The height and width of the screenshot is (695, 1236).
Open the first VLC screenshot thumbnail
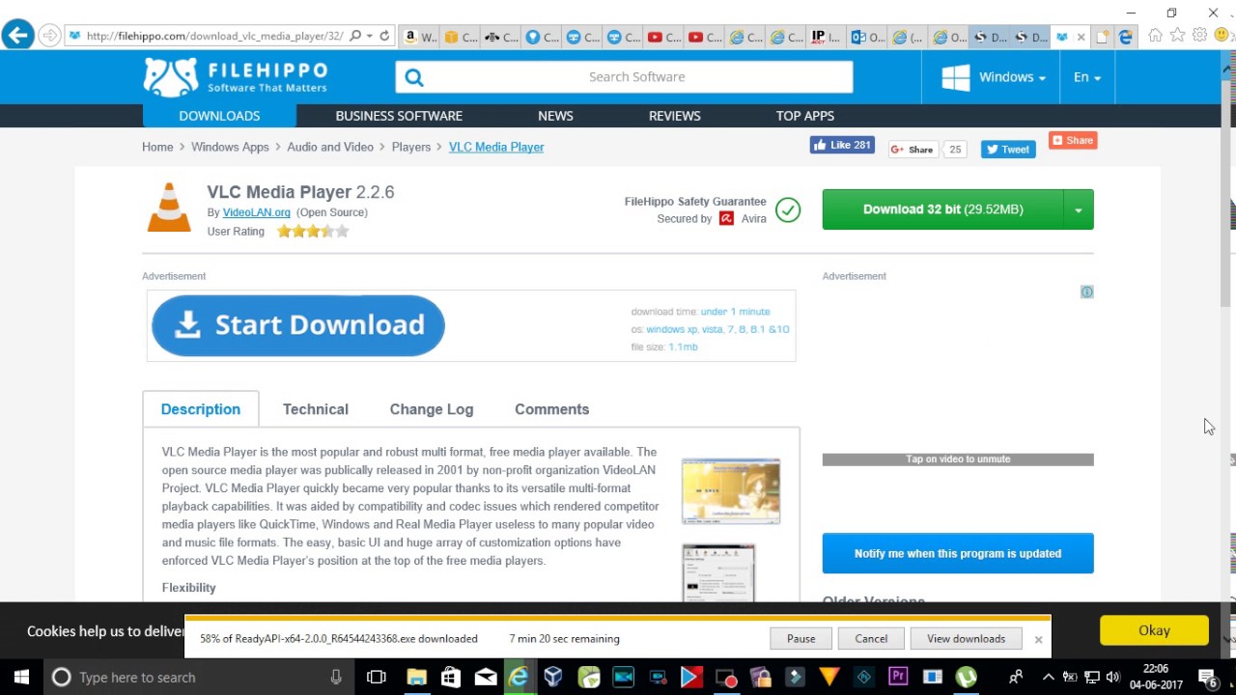tap(731, 492)
